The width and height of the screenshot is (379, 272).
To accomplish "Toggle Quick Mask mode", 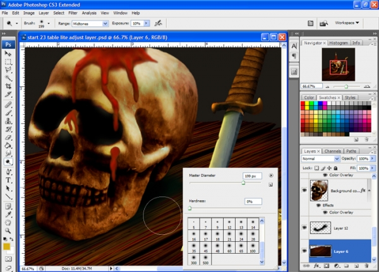I will [x=8, y=259].
